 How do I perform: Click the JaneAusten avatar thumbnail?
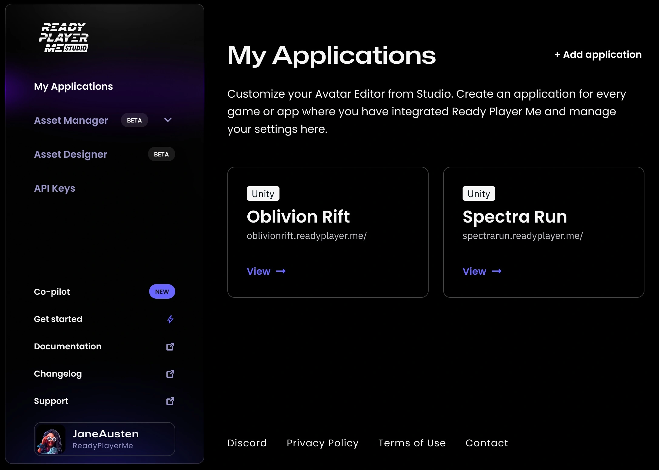coord(51,439)
